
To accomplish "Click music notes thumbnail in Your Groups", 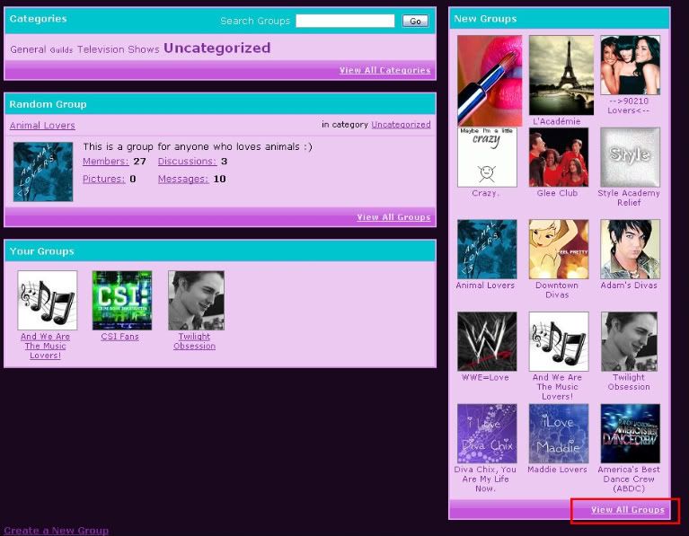I will [x=48, y=300].
